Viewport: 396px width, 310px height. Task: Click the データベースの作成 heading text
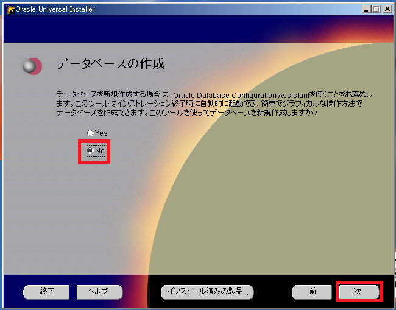111,63
